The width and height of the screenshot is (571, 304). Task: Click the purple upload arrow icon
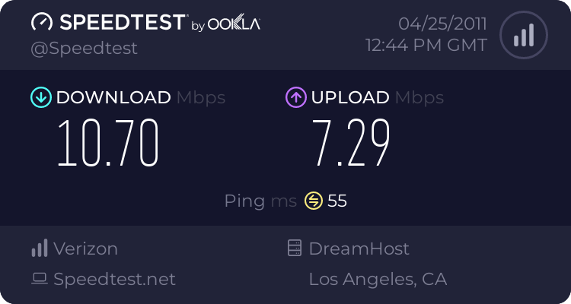[x=296, y=97]
